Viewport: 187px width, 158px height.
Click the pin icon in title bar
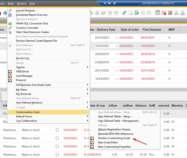105,3
